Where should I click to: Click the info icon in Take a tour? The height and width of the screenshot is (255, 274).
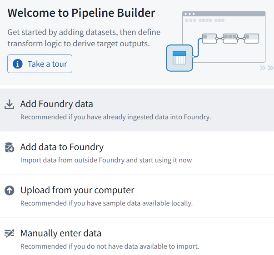[x=17, y=64]
